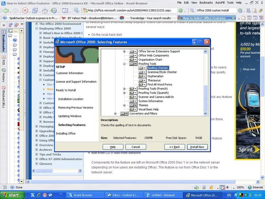The image size is (265, 199).
Task: Click the search magnifier icon
Action: tap(192, 11)
